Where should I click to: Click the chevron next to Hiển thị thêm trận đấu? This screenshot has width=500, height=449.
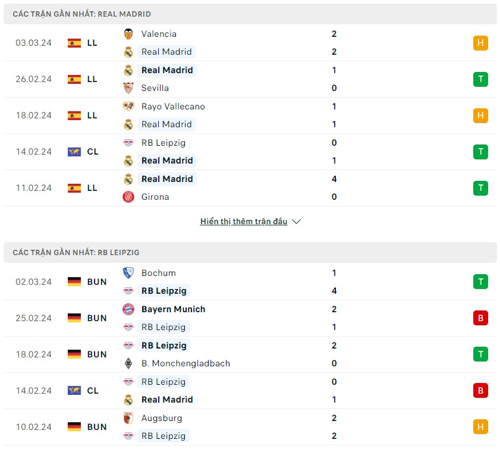tap(296, 222)
